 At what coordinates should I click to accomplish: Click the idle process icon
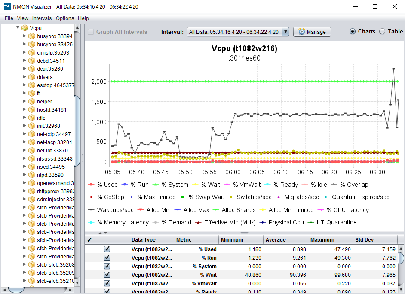point(31,118)
